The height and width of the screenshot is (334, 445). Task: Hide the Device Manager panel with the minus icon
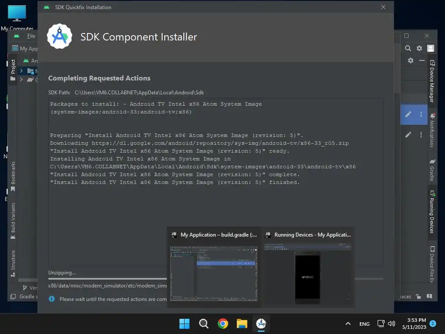click(422, 60)
